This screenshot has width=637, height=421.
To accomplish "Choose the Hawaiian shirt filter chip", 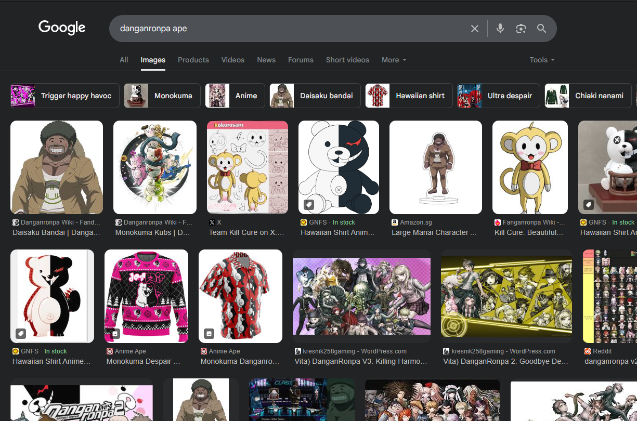I will 409,96.
